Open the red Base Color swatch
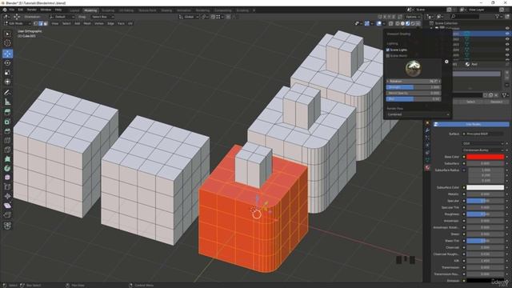Image resolution: width=512 pixels, height=288 pixels. [486, 157]
